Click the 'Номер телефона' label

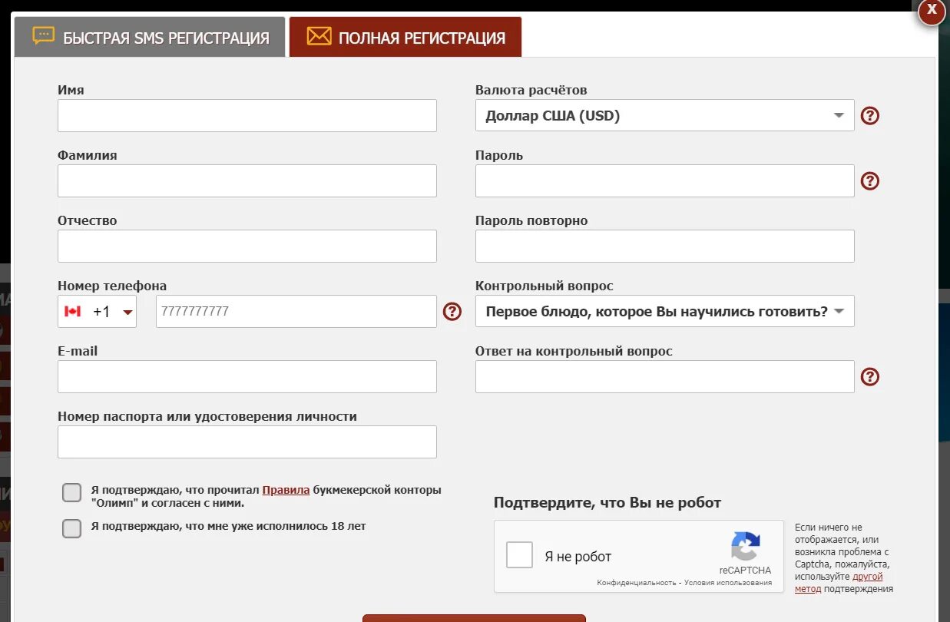[x=112, y=286]
